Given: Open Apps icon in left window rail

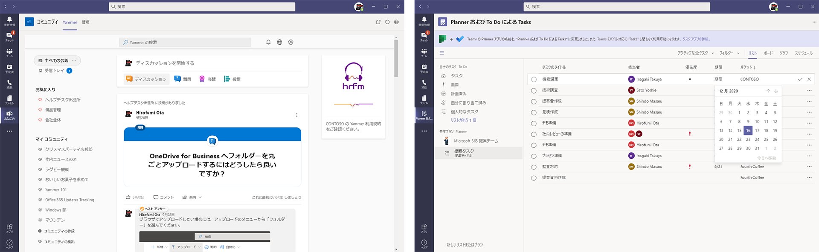Looking at the screenshot, I should tap(9, 229).
